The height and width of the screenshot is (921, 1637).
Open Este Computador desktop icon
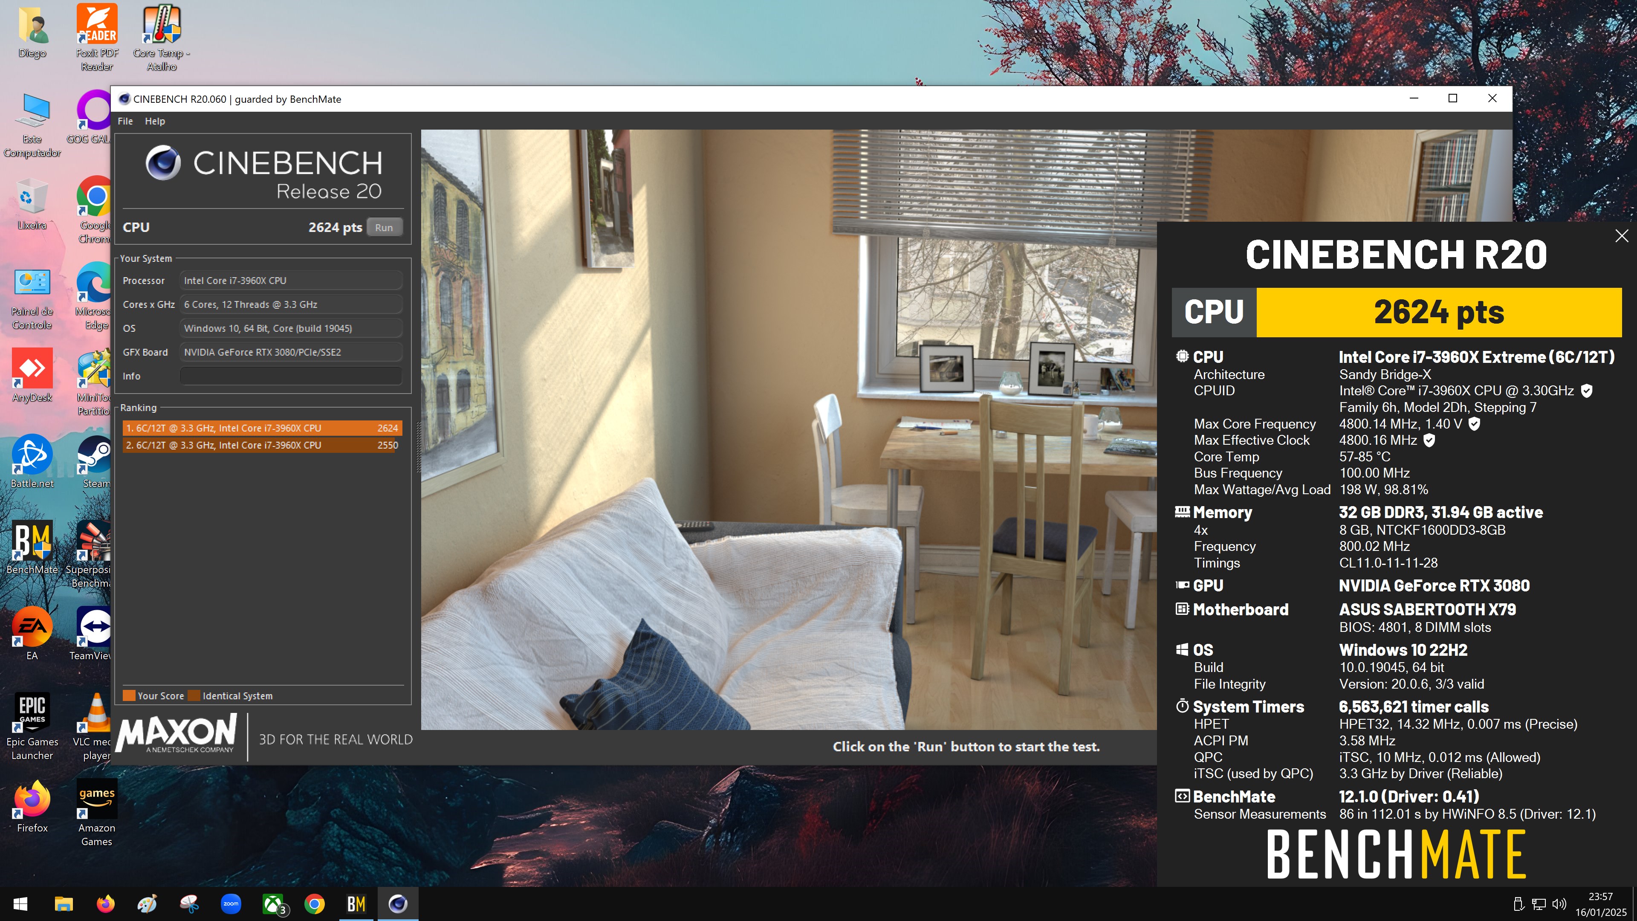click(32, 124)
